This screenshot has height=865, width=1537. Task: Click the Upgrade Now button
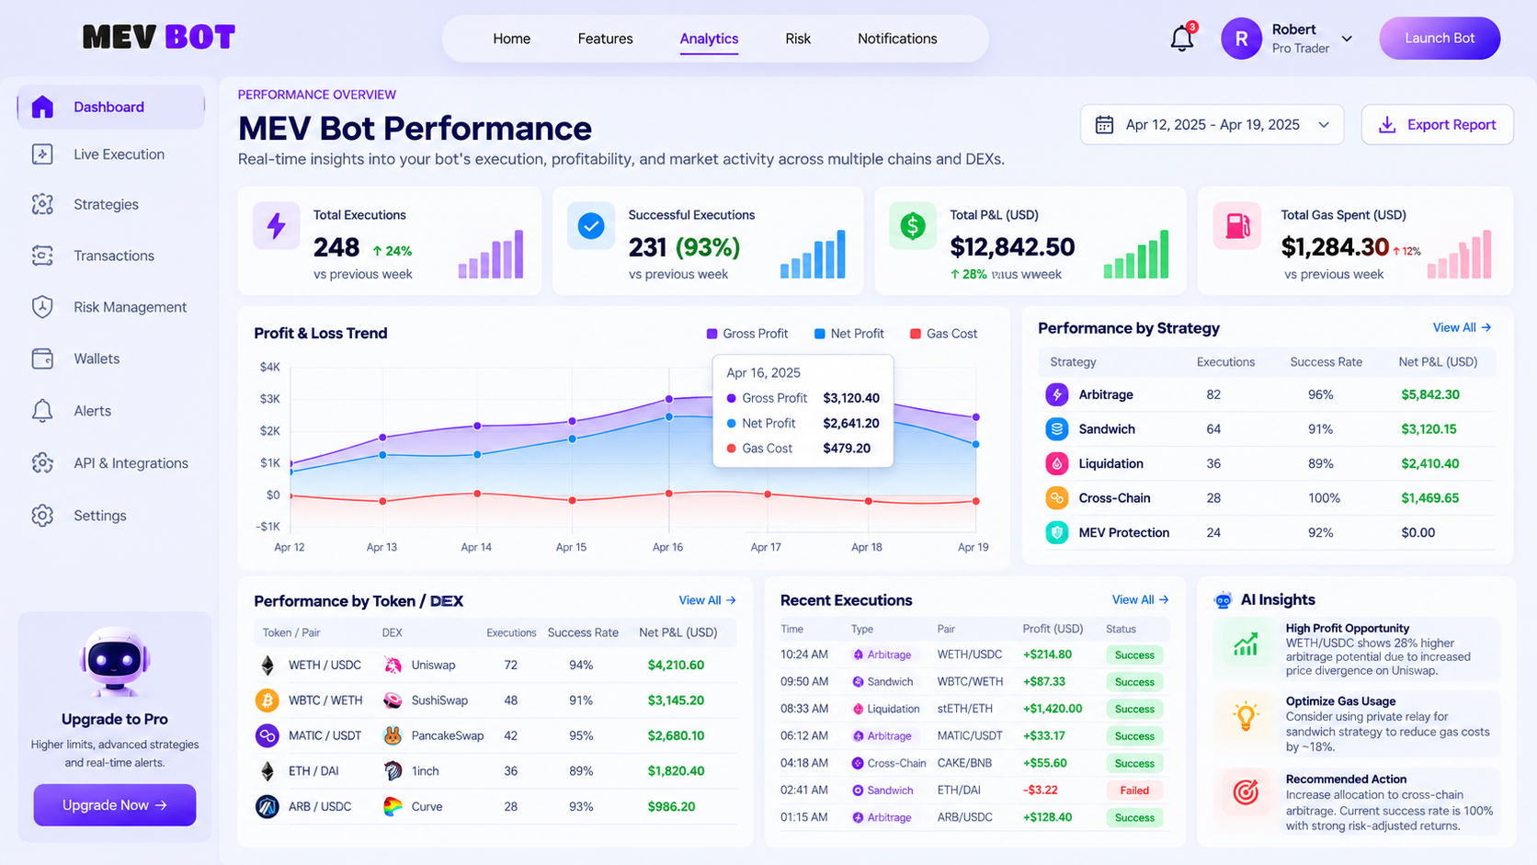[115, 805]
